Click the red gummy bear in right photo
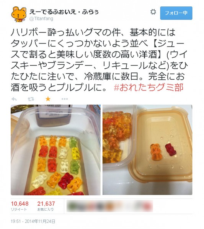 (171, 150)
